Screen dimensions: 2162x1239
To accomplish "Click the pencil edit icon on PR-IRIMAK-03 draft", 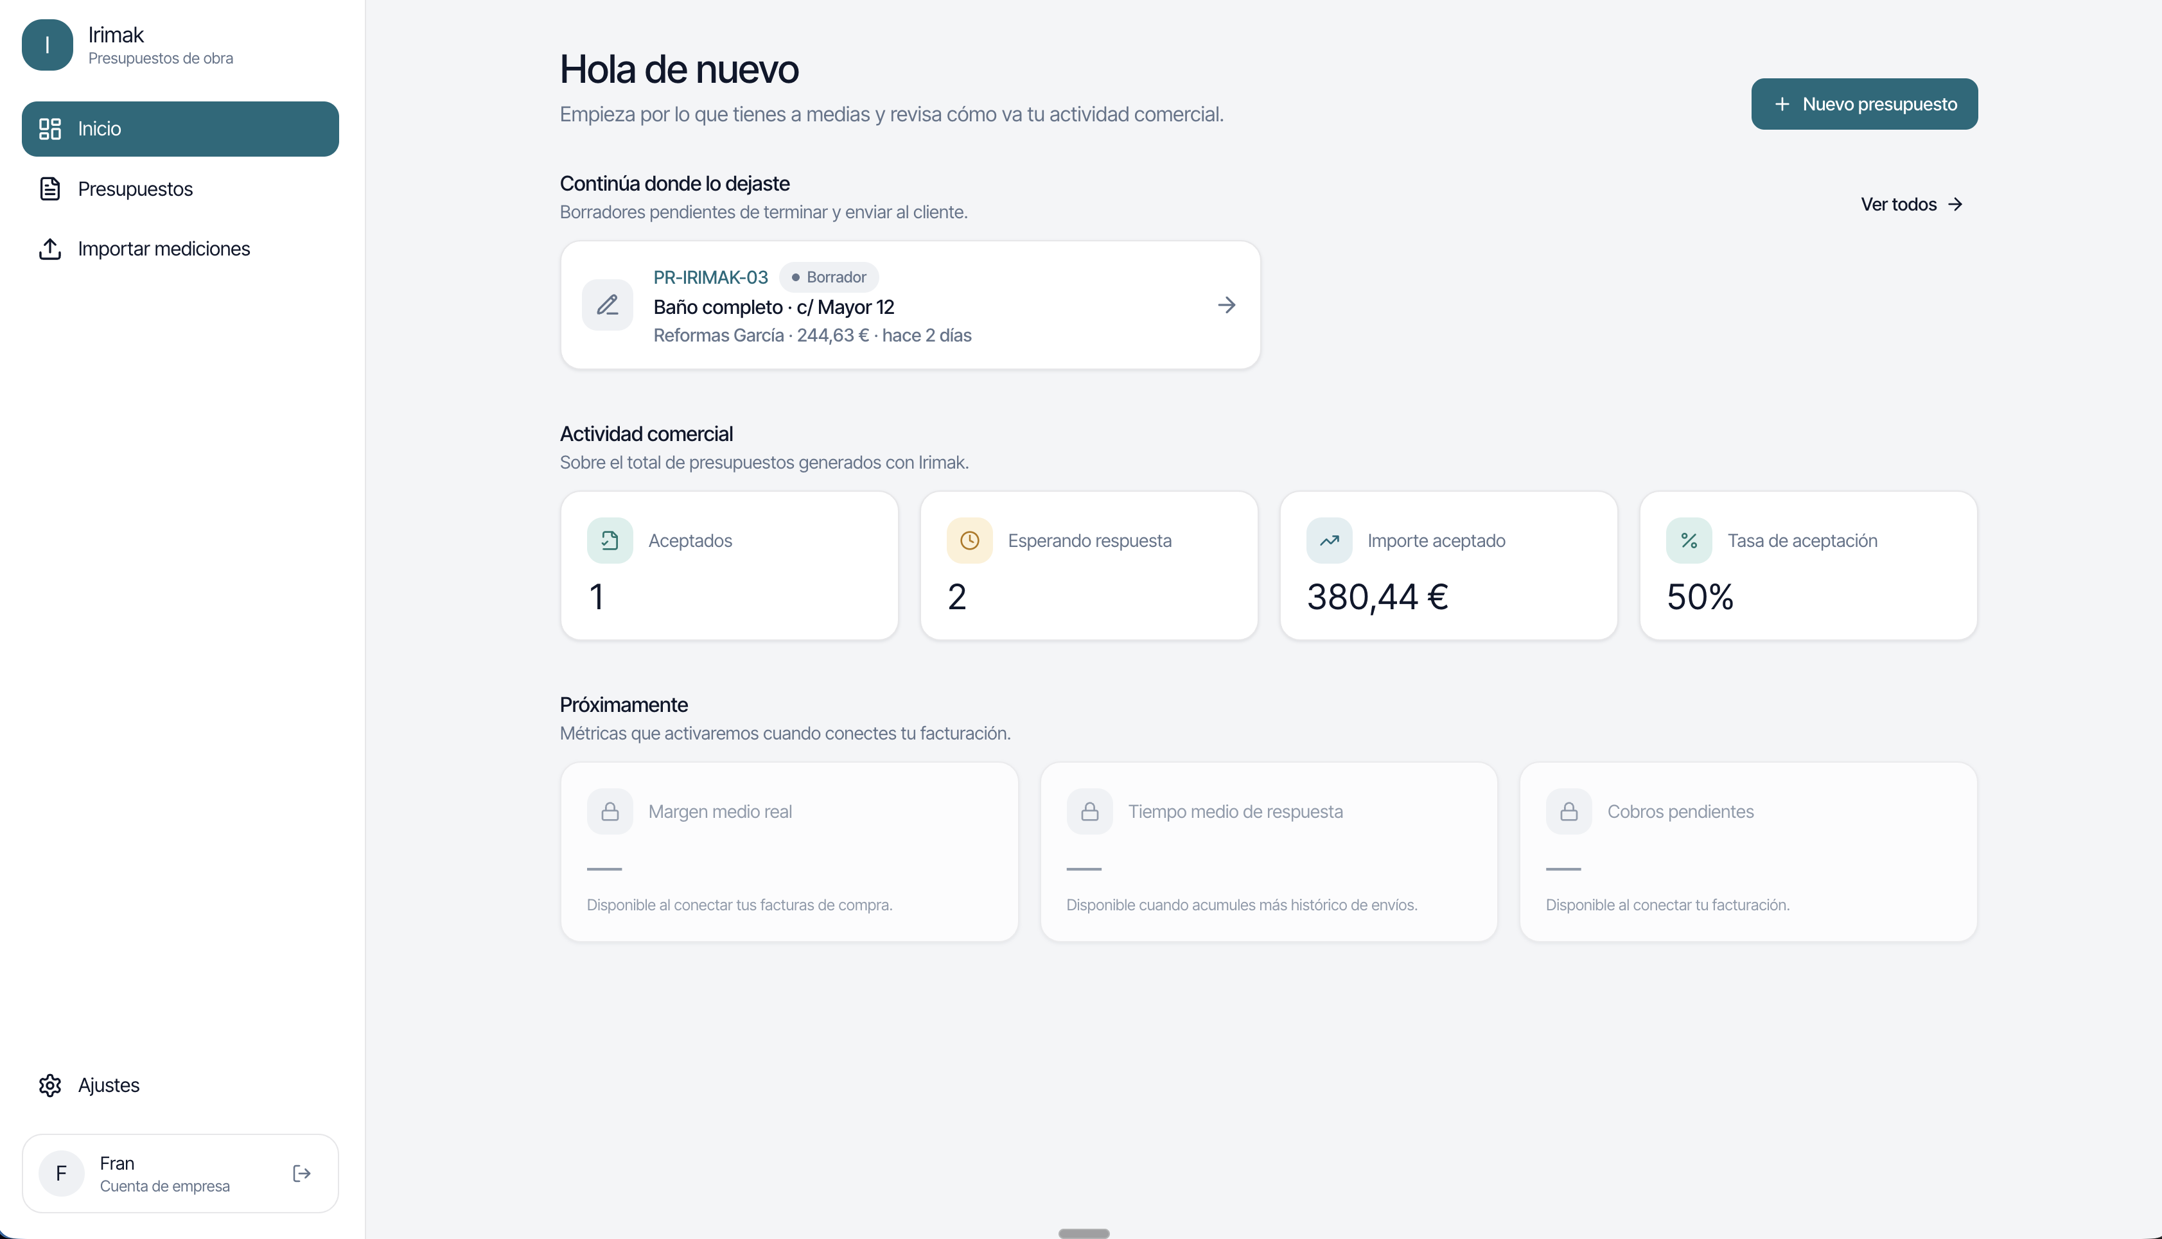I will (x=608, y=305).
